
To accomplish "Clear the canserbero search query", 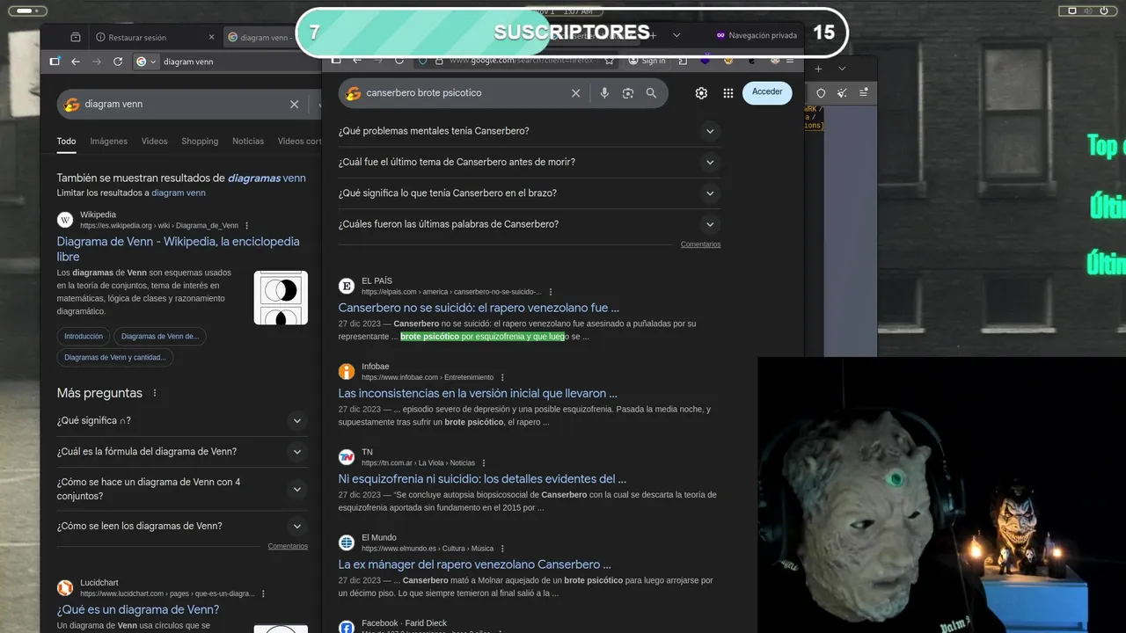I will (576, 92).
